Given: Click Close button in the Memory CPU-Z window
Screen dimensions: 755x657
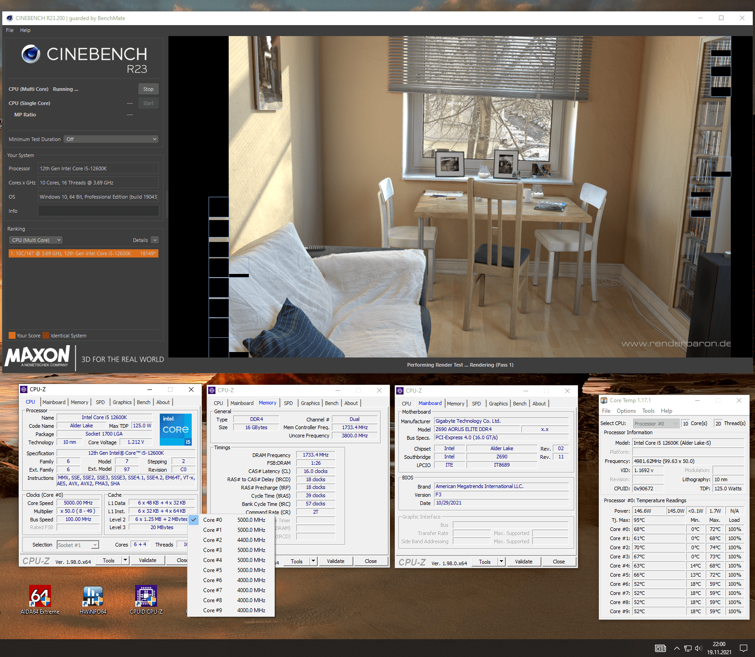Looking at the screenshot, I should click(371, 561).
